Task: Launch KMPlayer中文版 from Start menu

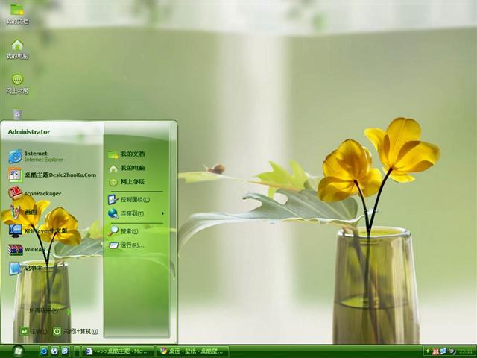Action: pyautogui.click(x=38, y=230)
